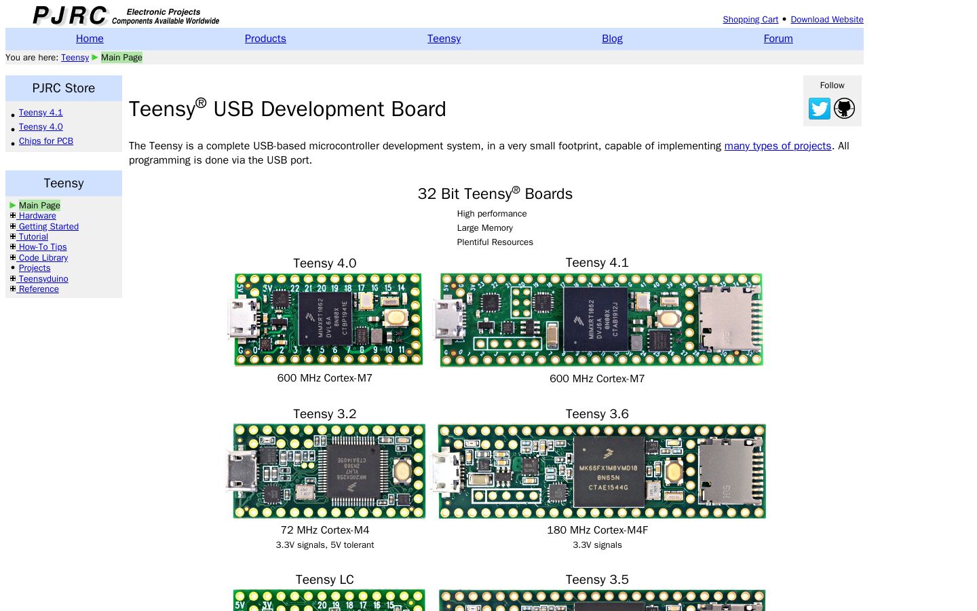The image size is (977, 611).
Task: Click the High performance list text
Action: [492, 214]
